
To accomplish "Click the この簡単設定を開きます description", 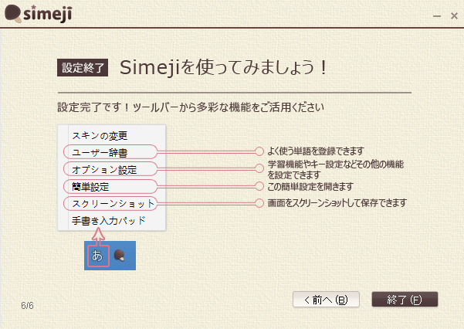I will click(x=310, y=187).
